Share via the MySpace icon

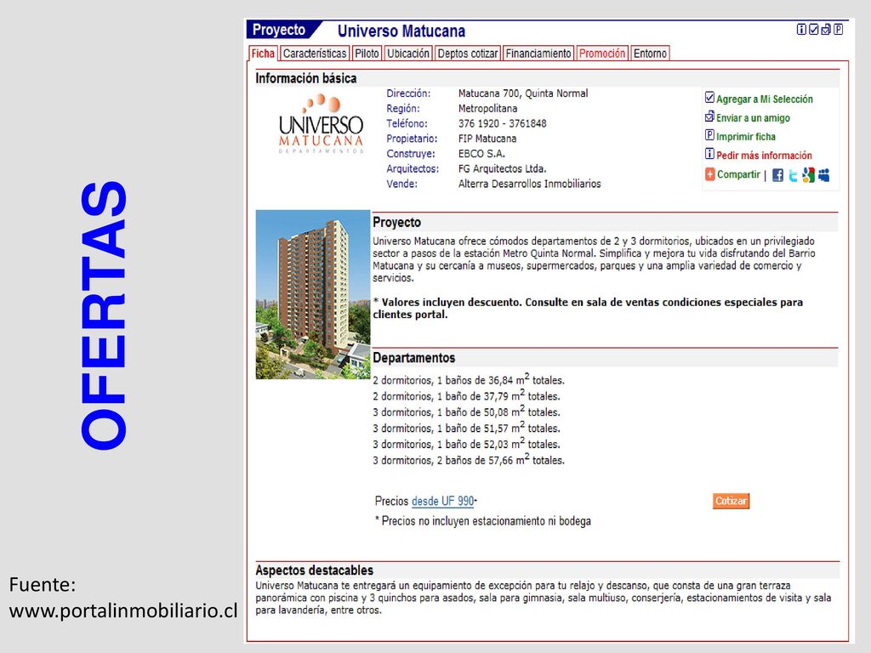pos(823,175)
